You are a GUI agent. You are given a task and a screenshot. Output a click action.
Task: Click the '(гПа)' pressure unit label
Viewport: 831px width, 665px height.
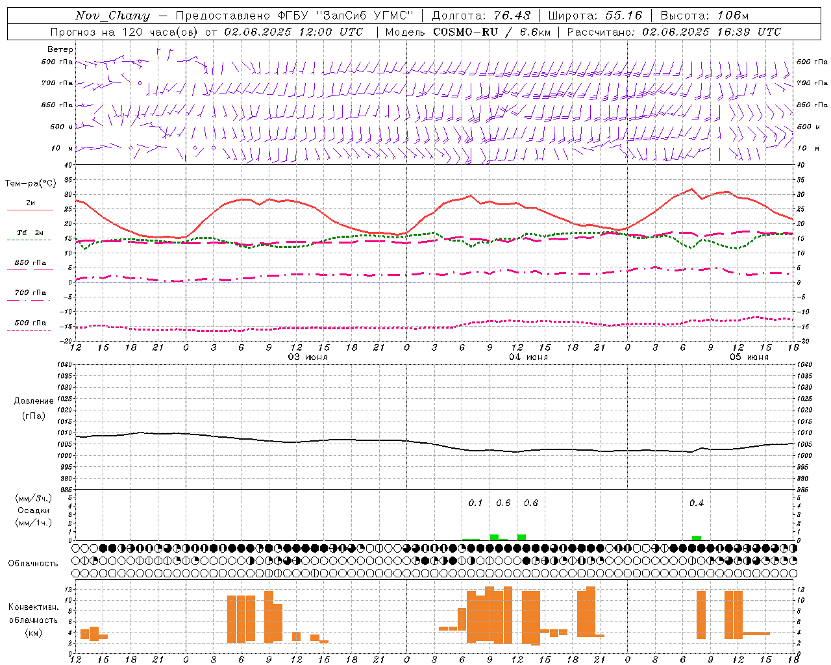coord(34,416)
